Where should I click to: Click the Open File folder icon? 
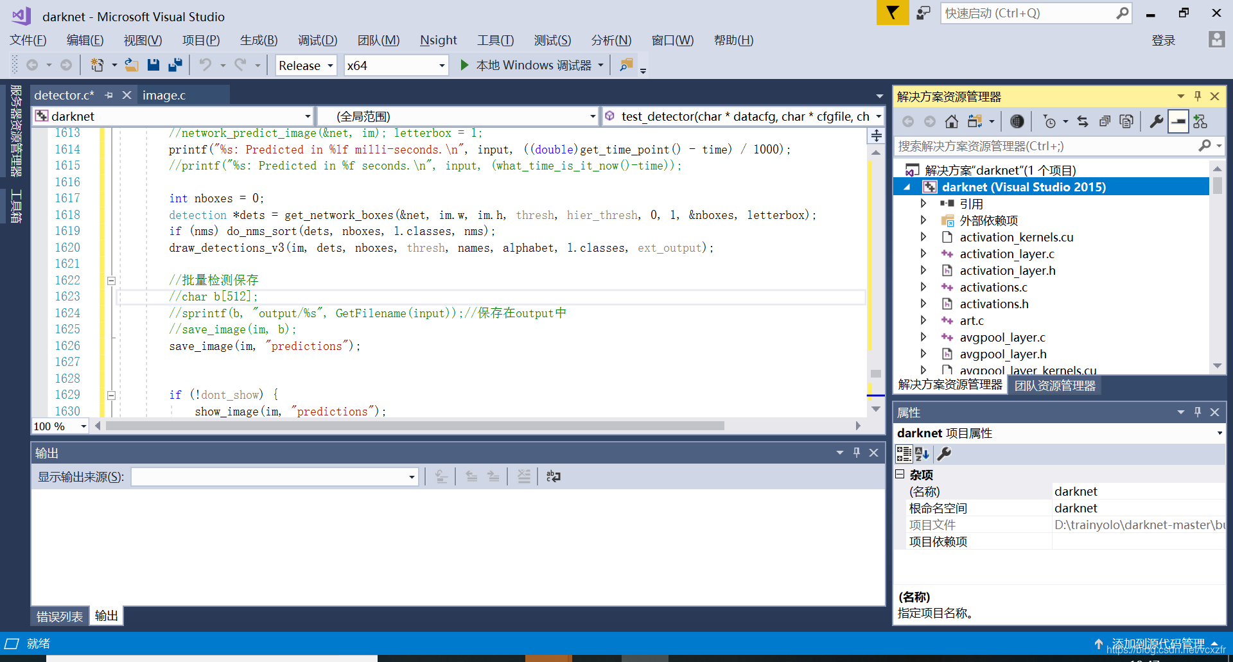132,65
